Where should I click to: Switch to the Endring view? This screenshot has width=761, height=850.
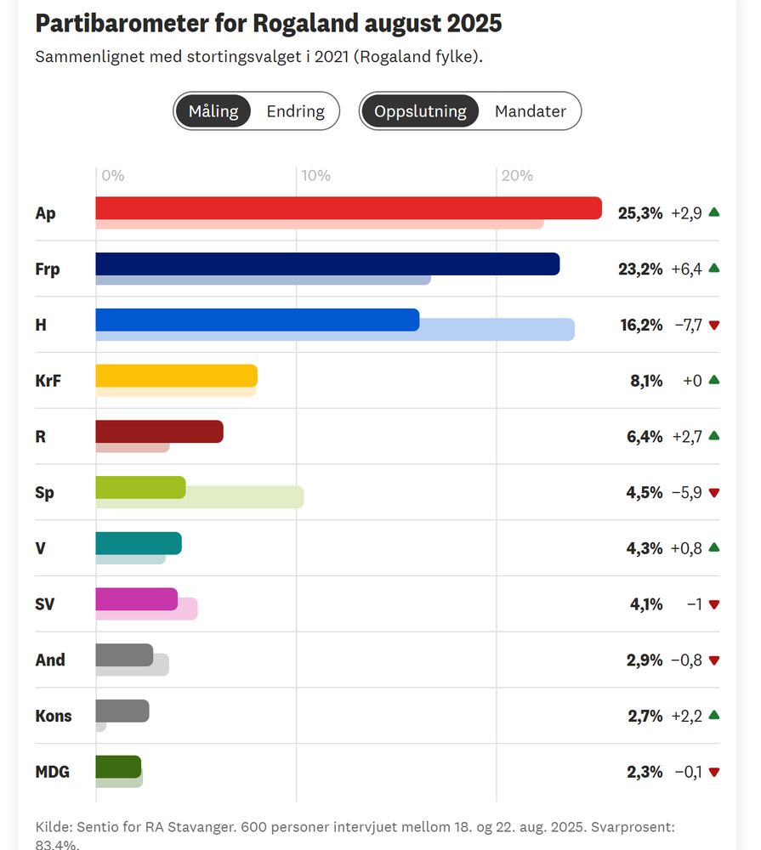(295, 110)
